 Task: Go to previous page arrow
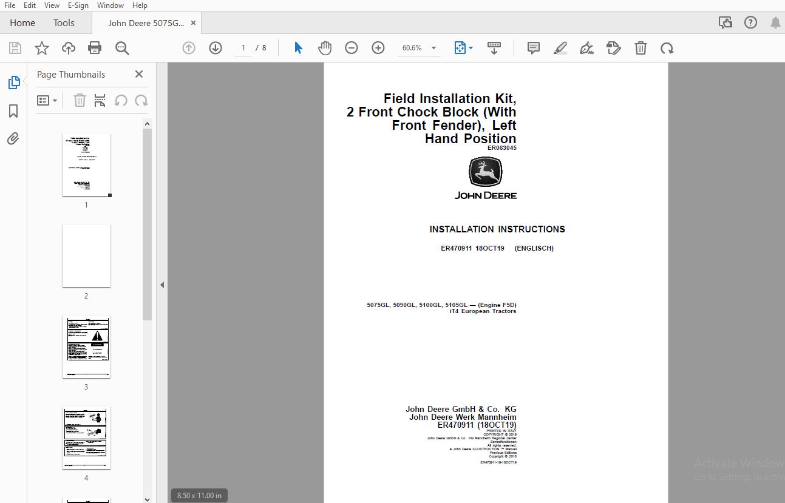189,48
